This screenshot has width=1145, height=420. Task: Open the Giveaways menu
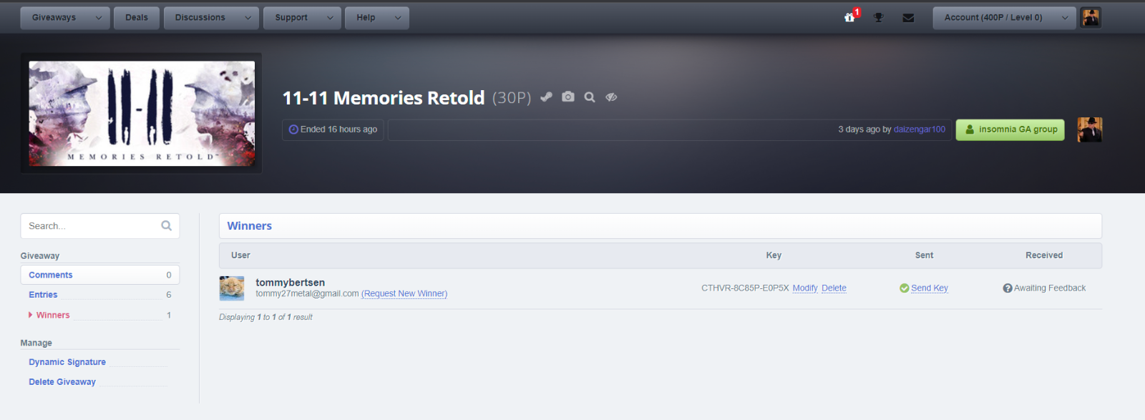[54, 18]
